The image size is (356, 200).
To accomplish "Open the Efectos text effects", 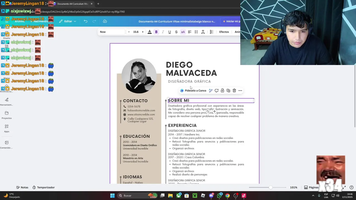I will (224, 32).
